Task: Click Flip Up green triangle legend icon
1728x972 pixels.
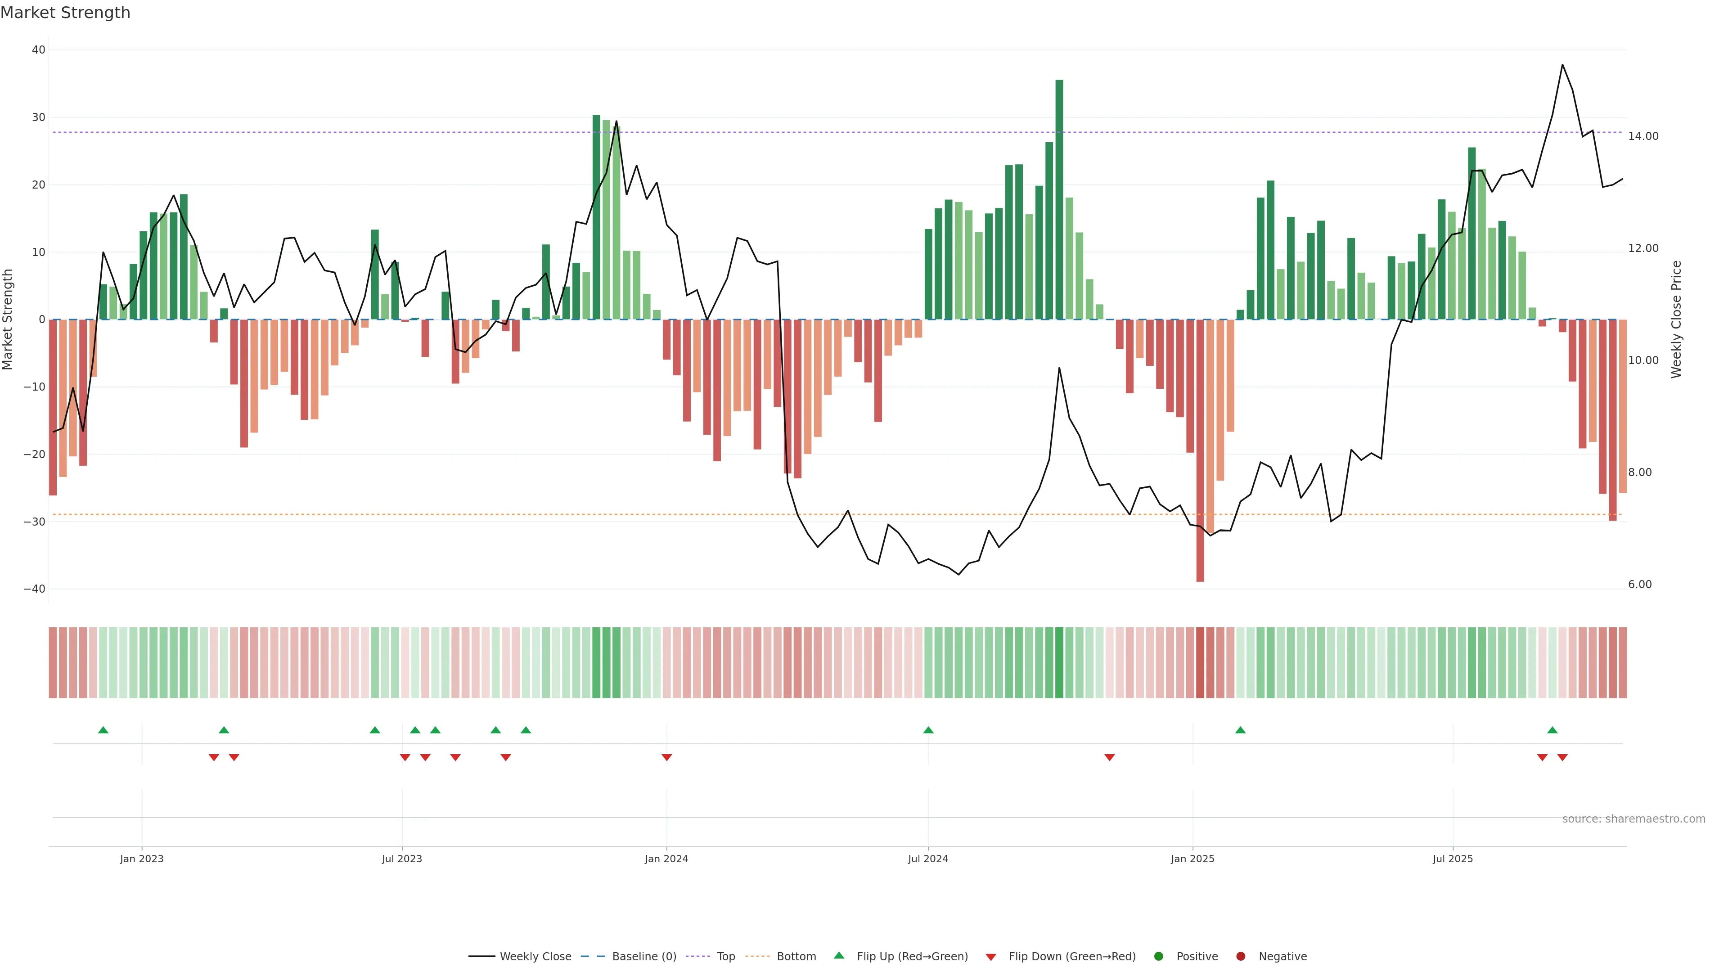Action: click(x=838, y=956)
